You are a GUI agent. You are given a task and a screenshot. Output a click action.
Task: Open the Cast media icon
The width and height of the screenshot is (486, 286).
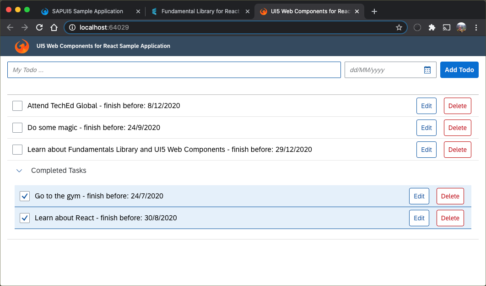[x=446, y=27]
